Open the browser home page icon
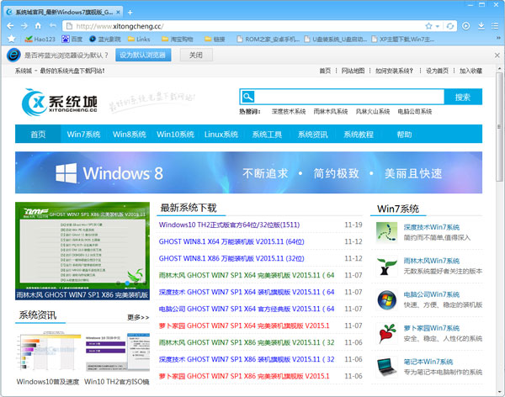The width and height of the screenshot is (505, 397). (38, 26)
